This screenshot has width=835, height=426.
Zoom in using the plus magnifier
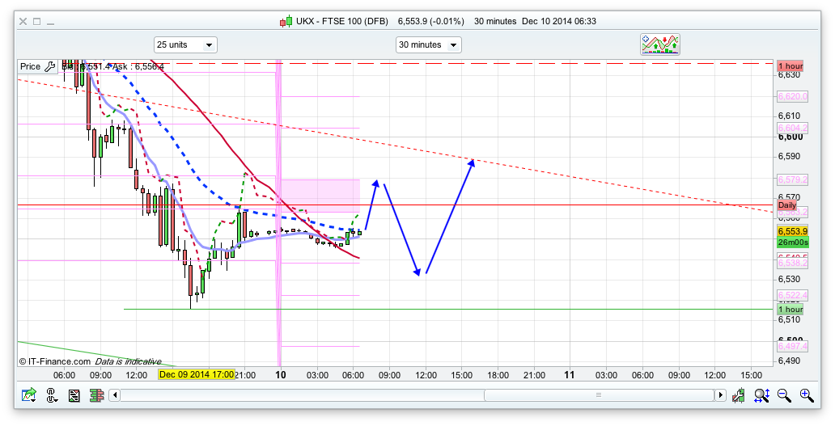coord(807,395)
